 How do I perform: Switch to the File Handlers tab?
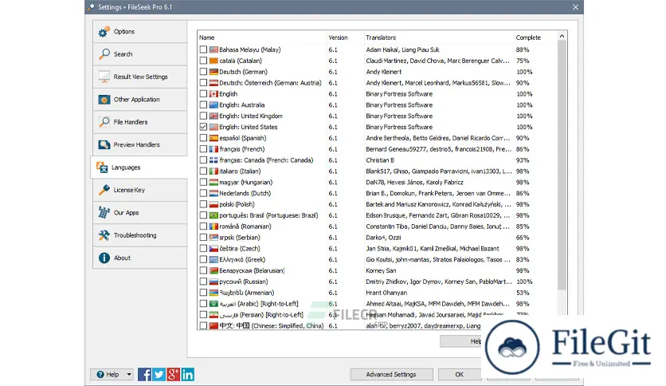(x=139, y=122)
